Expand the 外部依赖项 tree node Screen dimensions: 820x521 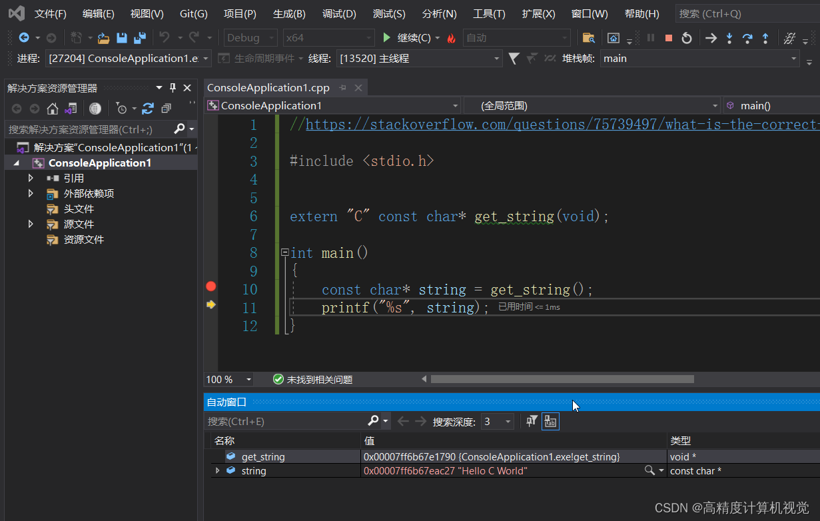point(31,193)
